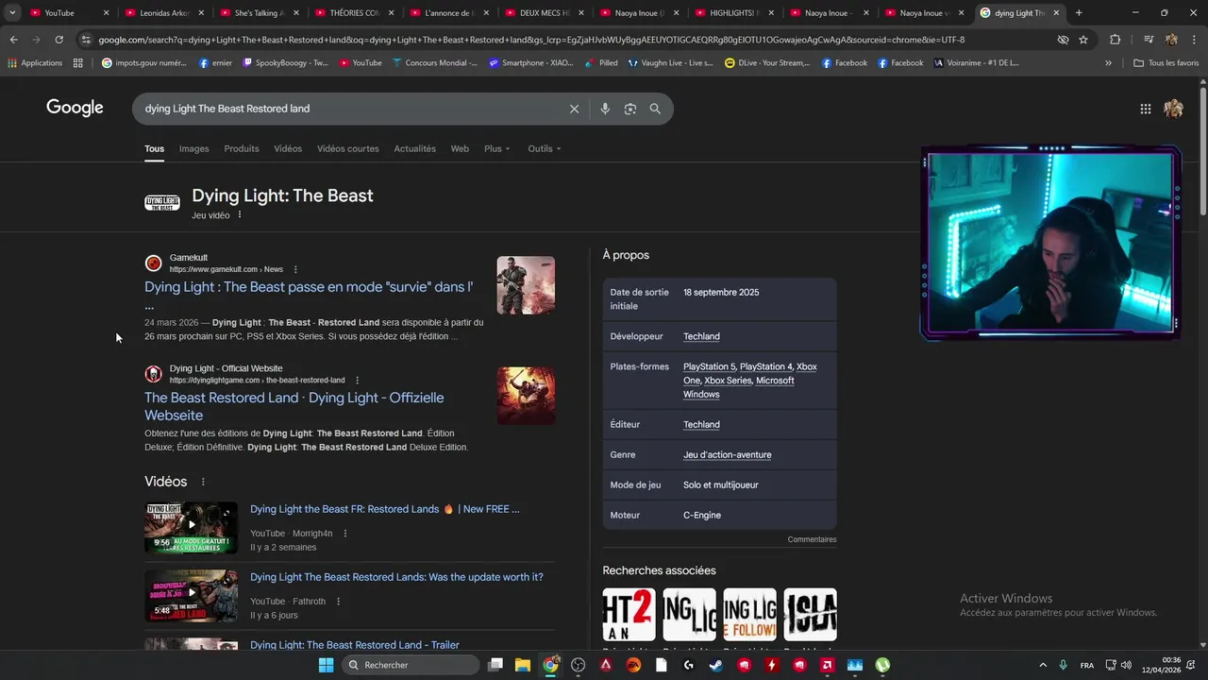Open Chrome tab search dropdown
This screenshot has width=1208, height=680.
[13, 13]
